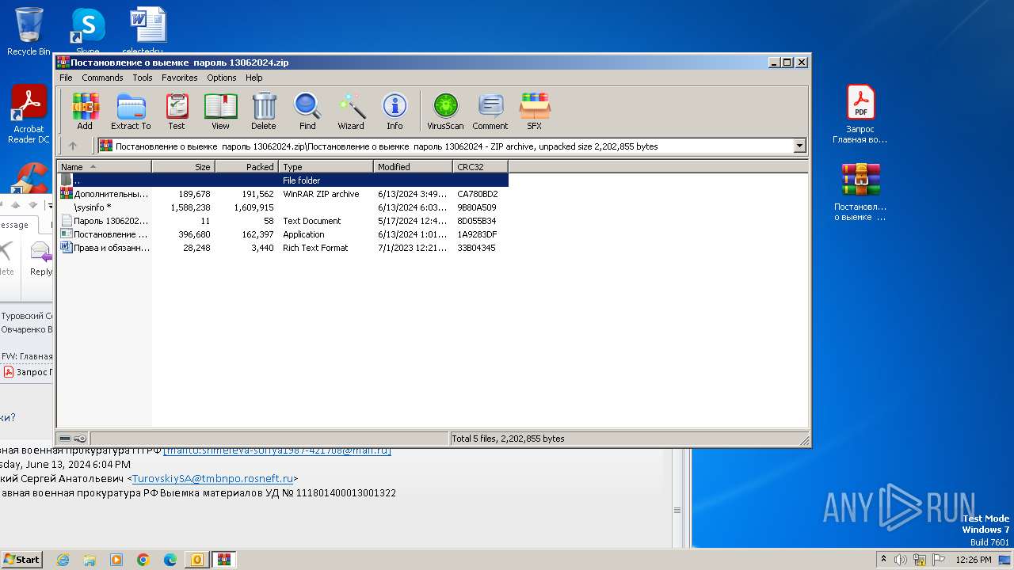This screenshot has height=570, width=1014.
Task: Go up one folder level arrow
Action: (x=73, y=146)
